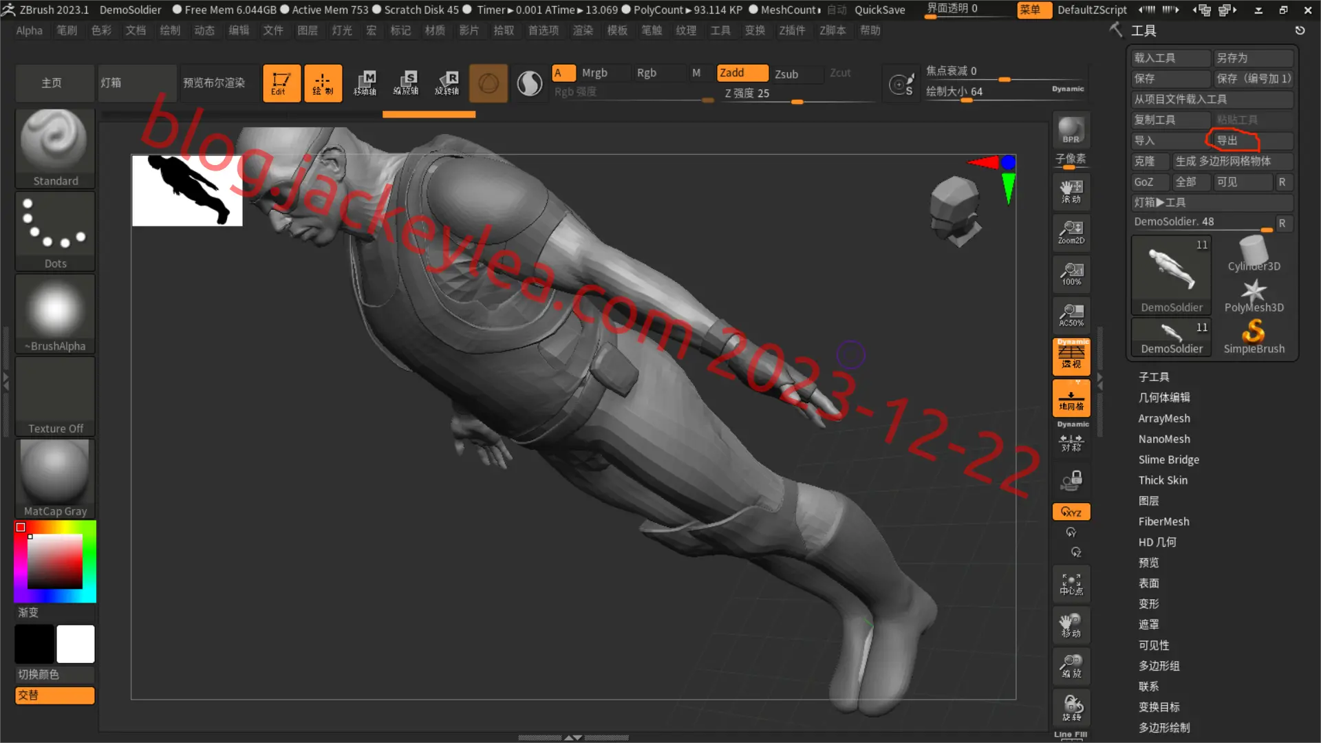
Task: Activate the Rotate mode icon
Action: 447,83
